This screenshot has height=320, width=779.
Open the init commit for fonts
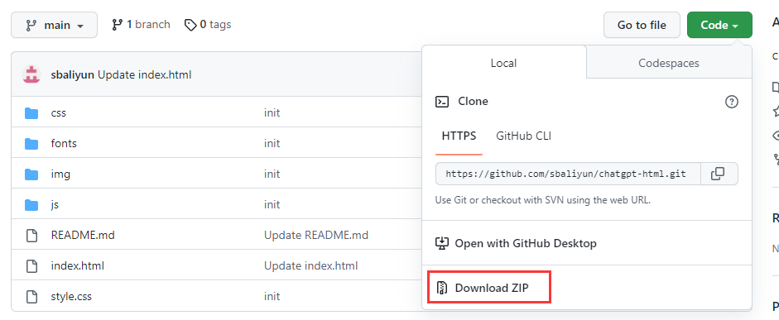pyautogui.click(x=272, y=144)
